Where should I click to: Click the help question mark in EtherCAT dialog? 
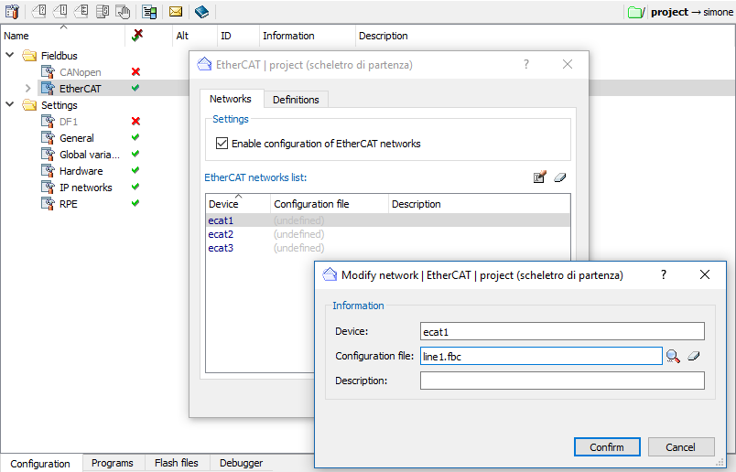[526, 64]
